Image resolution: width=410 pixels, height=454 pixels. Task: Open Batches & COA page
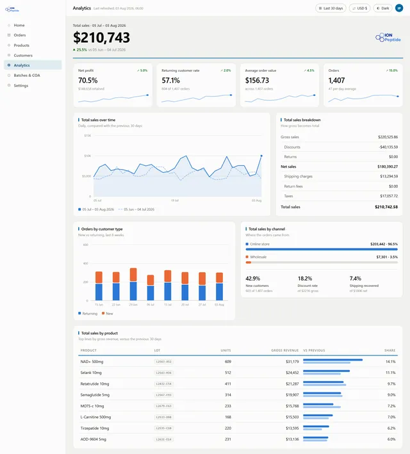(33, 76)
